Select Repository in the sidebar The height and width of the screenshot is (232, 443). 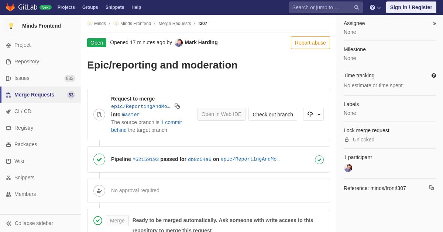(41, 62)
